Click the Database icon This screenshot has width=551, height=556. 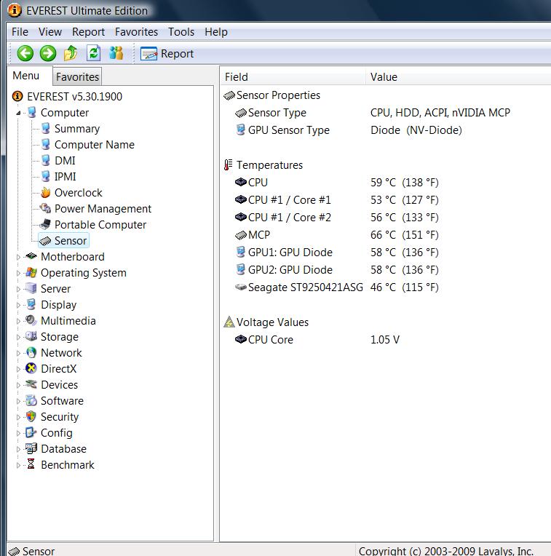(31, 448)
